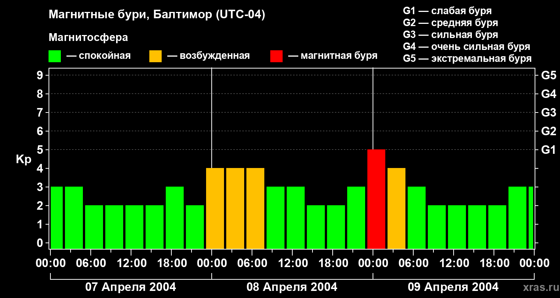Click the orange bar right of the red bar

pyautogui.click(x=396, y=208)
